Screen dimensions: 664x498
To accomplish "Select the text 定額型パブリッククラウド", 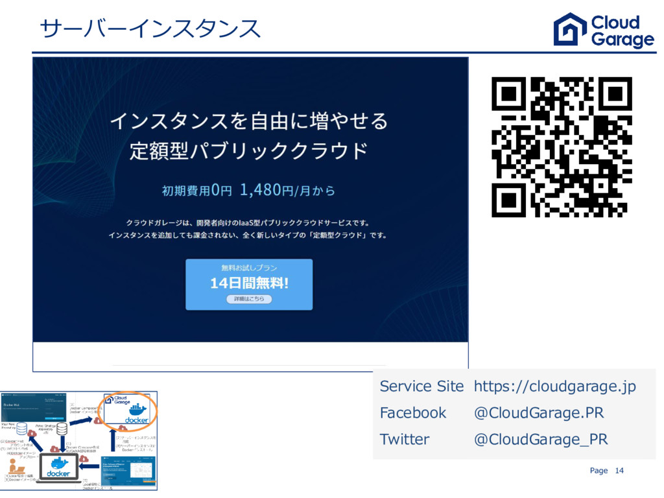I will pyautogui.click(x=249, y=150).
